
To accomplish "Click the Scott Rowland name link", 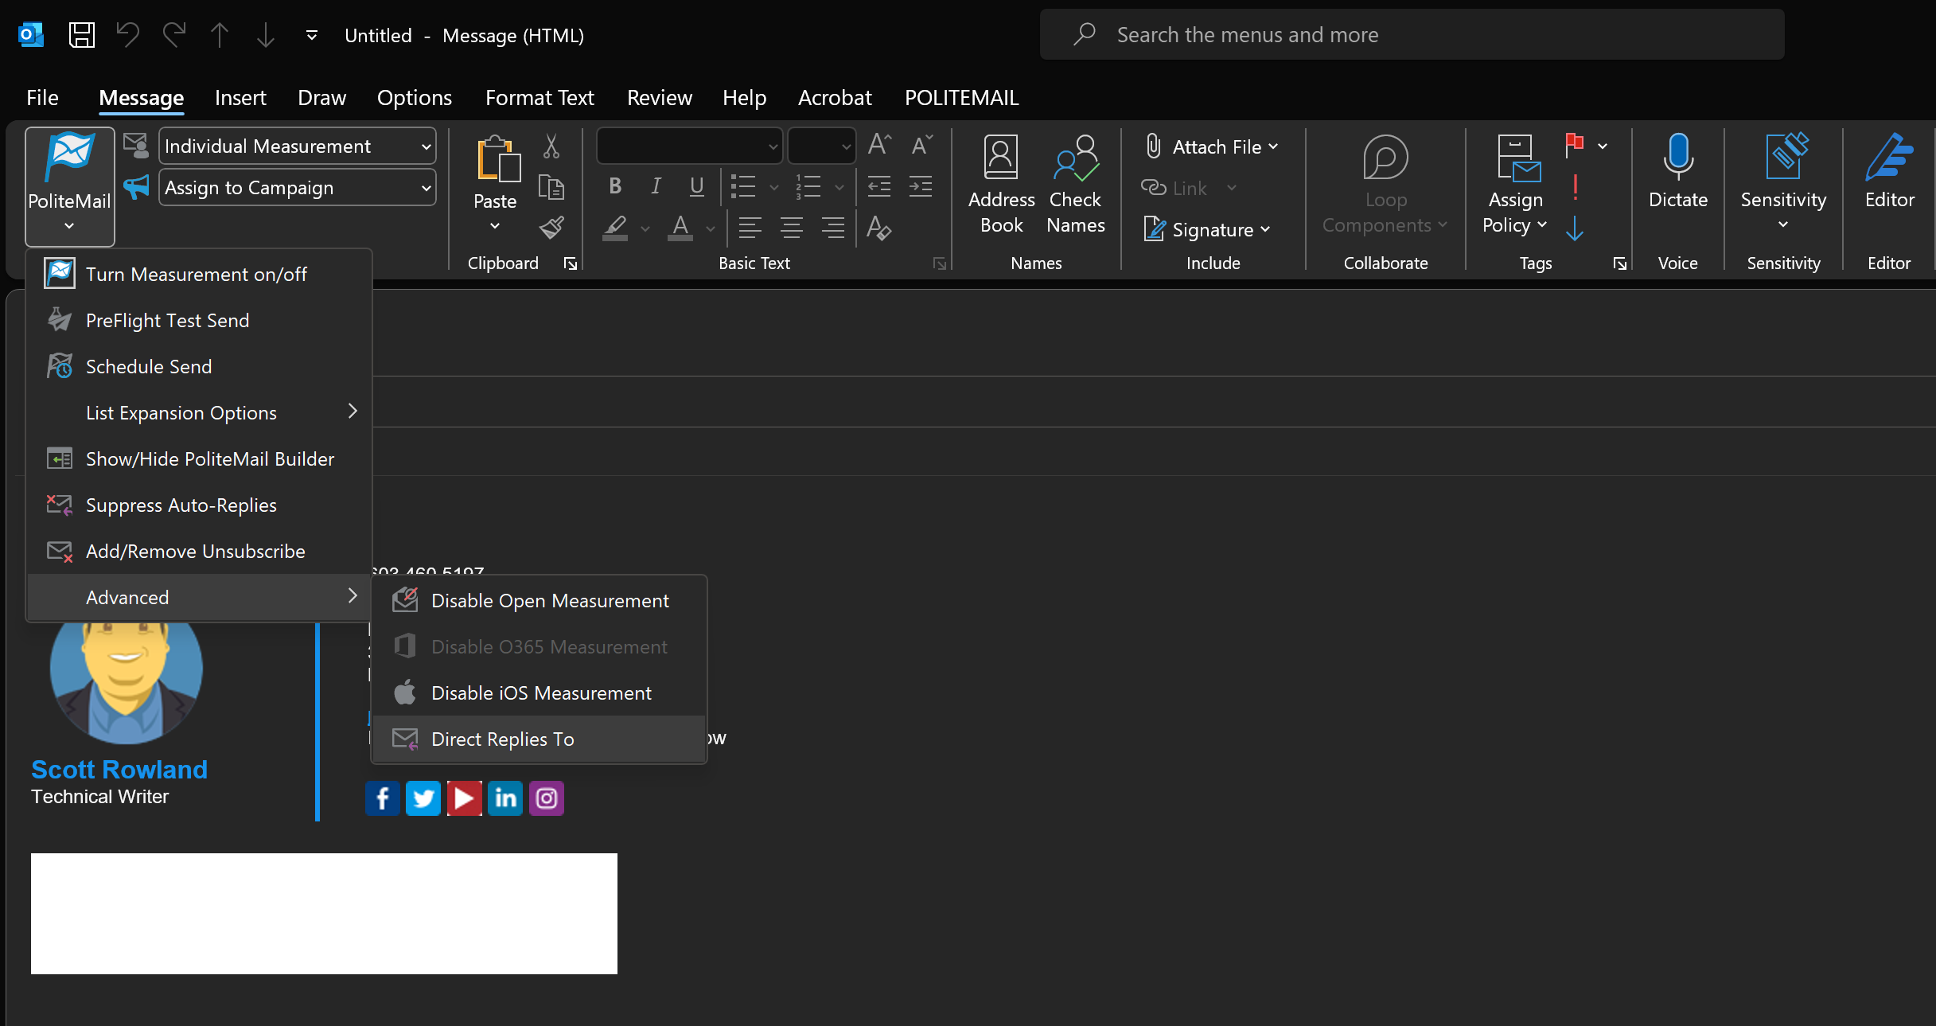I will coord(119,769).
